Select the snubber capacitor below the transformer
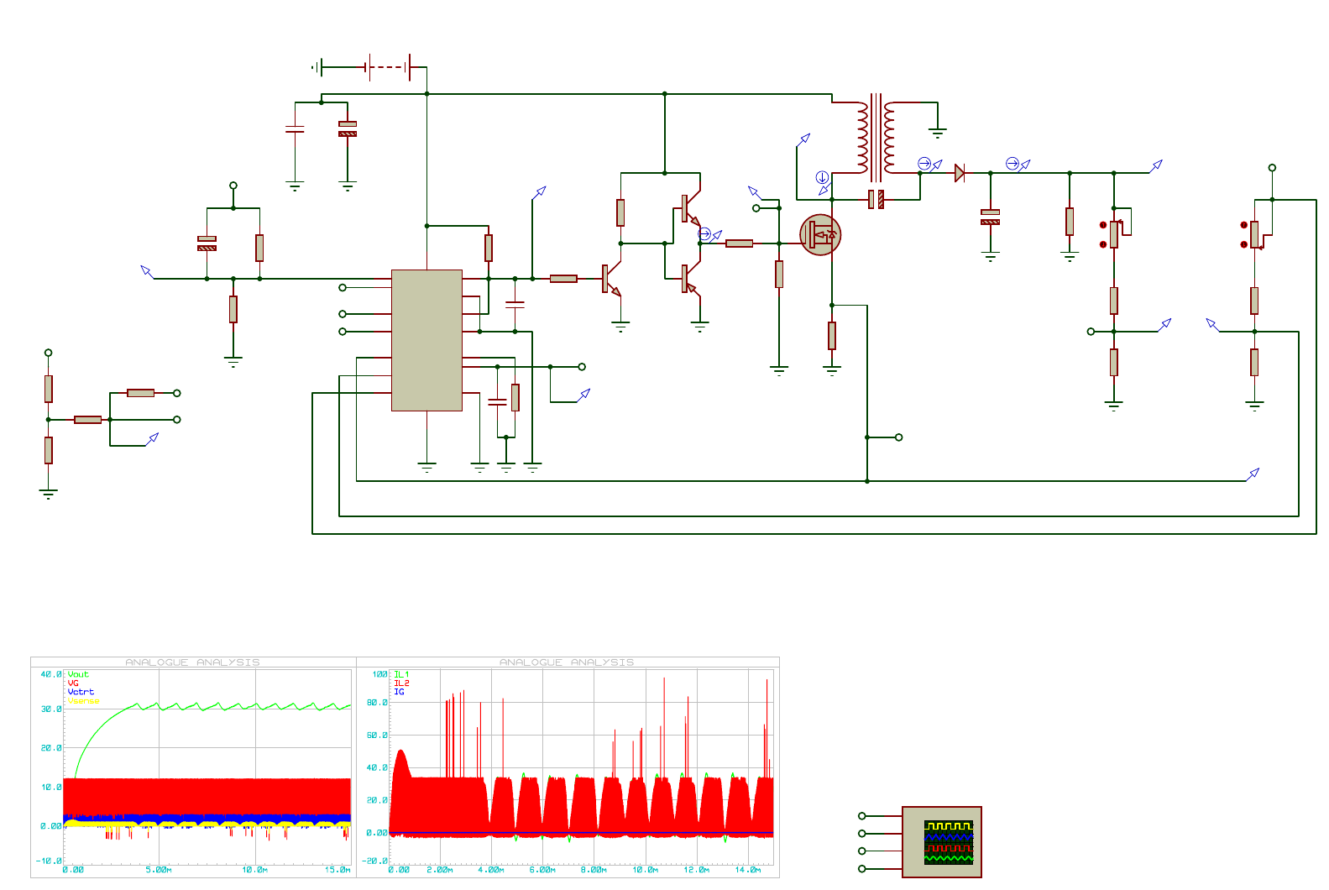The image size is (1329, 890). 876,200
